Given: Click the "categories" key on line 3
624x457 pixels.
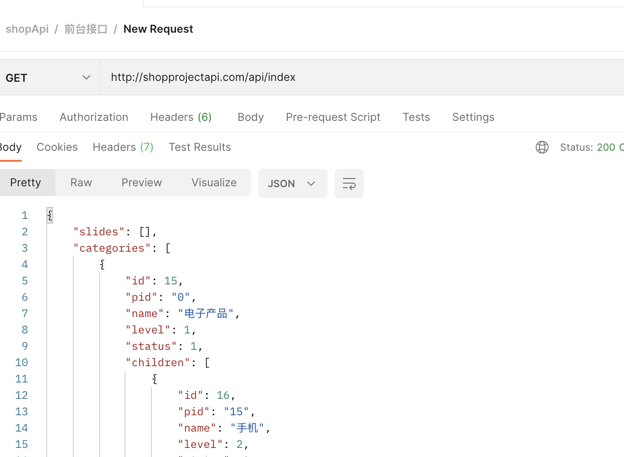Looking at the screenshot, I should pos(112,248).
